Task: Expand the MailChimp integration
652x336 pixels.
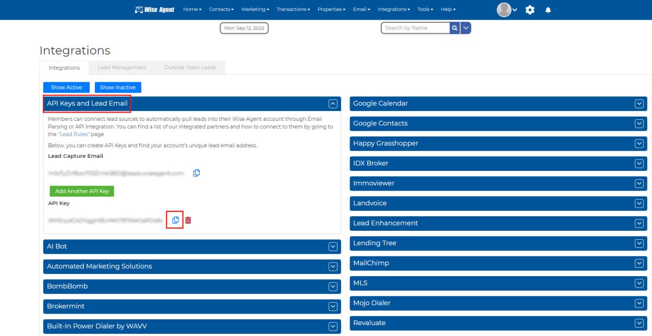Action: pyautogui.click(x=639, y=263)
